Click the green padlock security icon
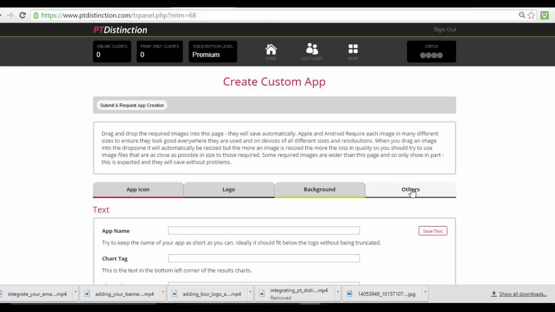 36,15
